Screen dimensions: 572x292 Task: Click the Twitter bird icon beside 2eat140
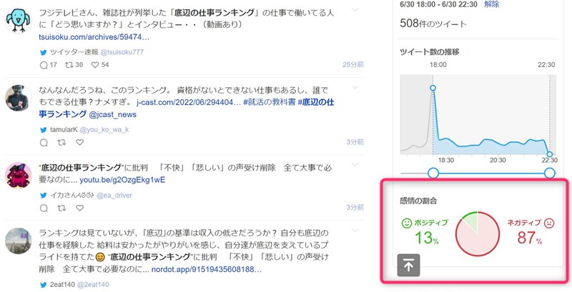pyautogui.click(x=44, y=285)
